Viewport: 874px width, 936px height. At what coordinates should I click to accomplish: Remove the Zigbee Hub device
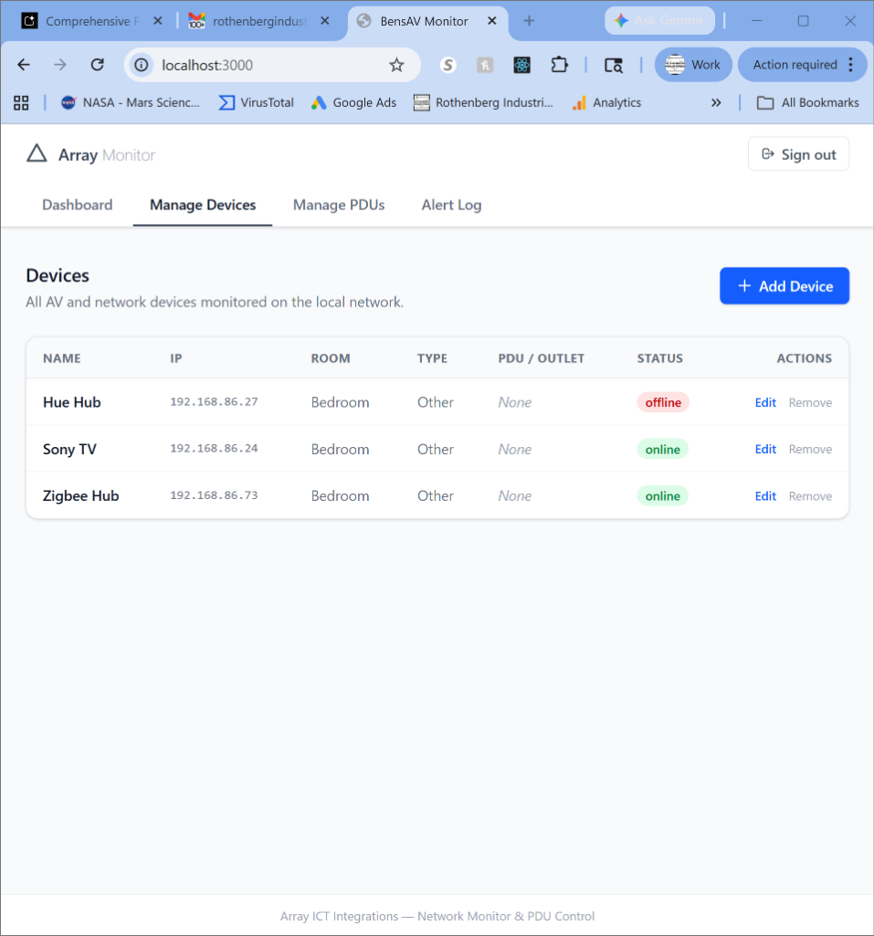pyautogui.click(x=810, y=496)
